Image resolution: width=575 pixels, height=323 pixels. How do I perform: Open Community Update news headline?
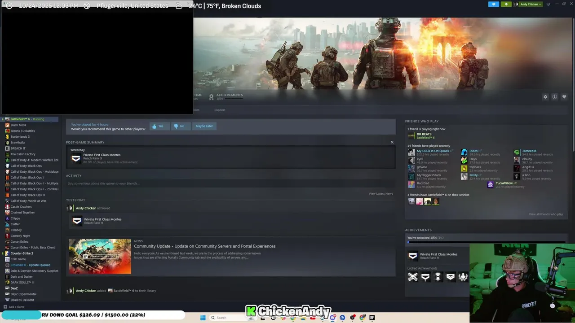point(205,246)
